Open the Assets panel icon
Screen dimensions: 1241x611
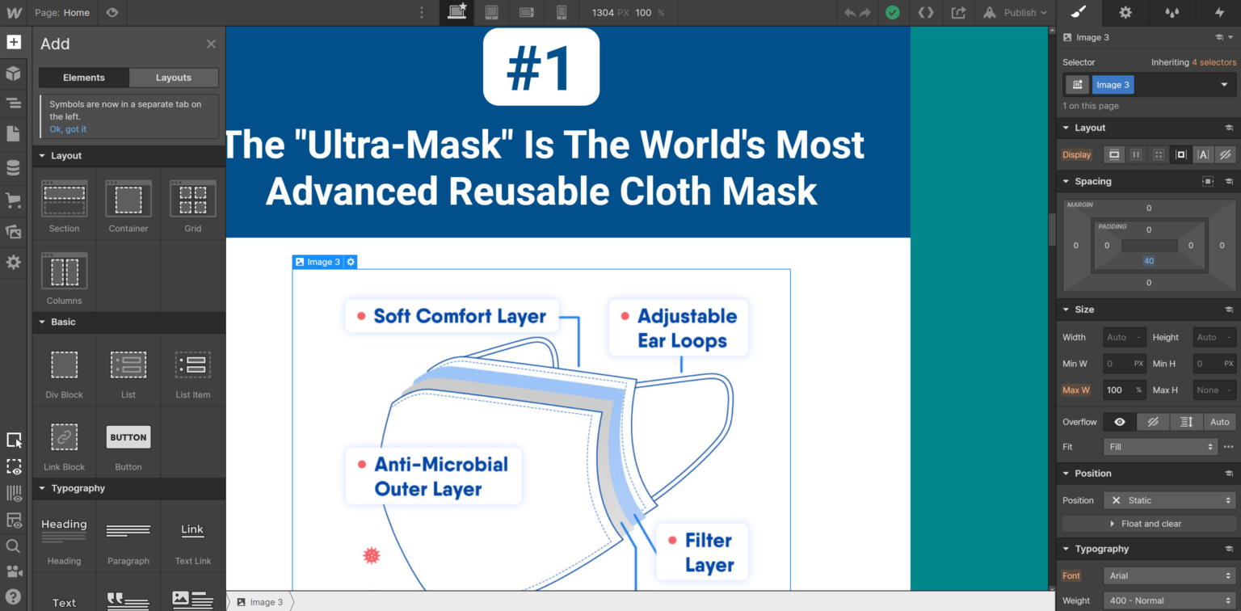[x=14, y=232]
